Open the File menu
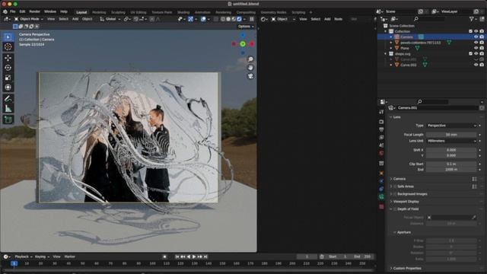487x274 pixels. (12, 11)
